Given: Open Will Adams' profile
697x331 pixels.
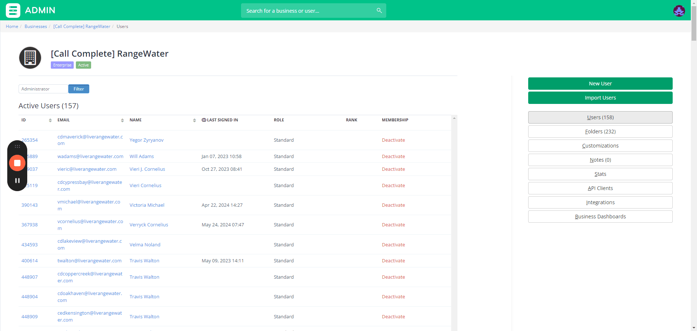Looking at the screenshot, I should [142, 157].
